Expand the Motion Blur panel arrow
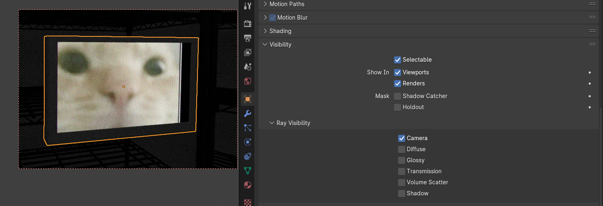 point(265,18)
